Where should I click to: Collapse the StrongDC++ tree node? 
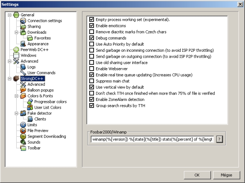tap(9, 79)
